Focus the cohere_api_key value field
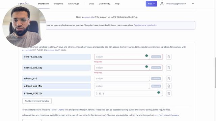 tap(122, 57)
